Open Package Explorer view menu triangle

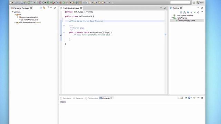coord(48,7)
